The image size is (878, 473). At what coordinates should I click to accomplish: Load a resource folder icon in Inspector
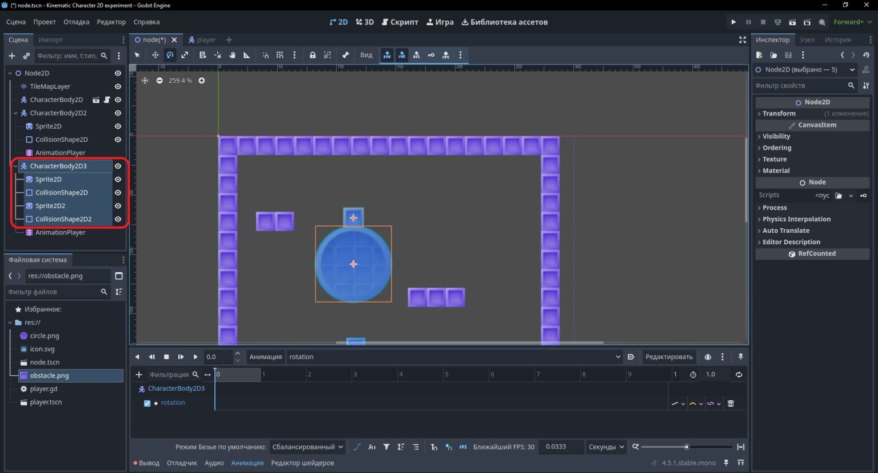click(773, 55)
